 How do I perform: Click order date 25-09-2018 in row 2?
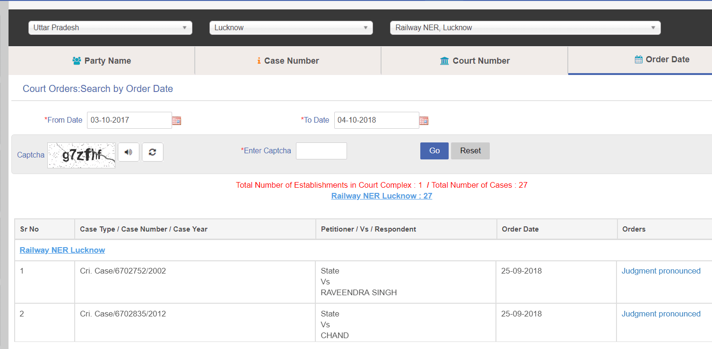[x=521, y=314]
